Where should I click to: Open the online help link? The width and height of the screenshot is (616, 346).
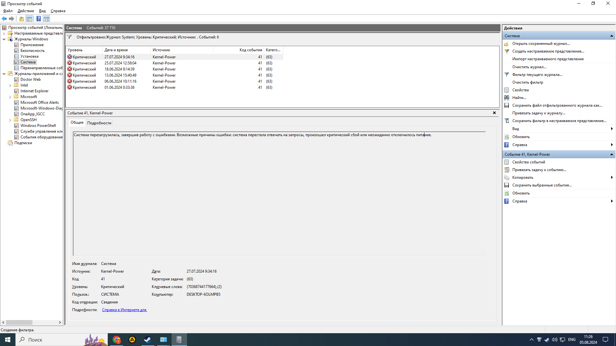[x=124, y=310]
